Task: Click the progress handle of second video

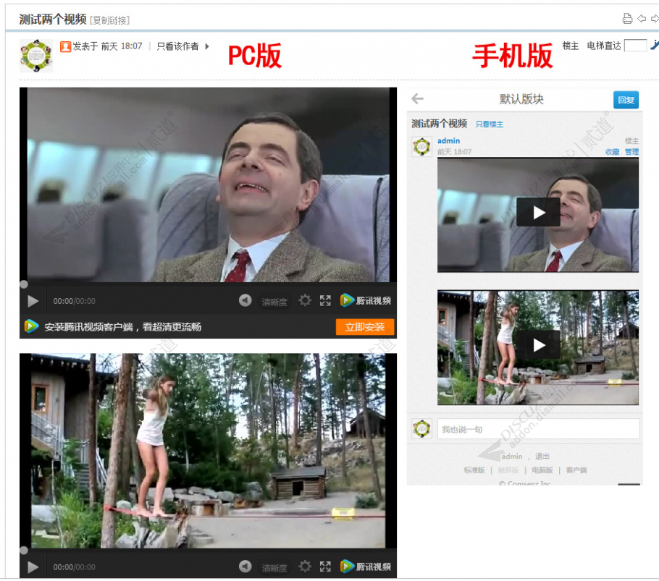Action: coord(24,551)
